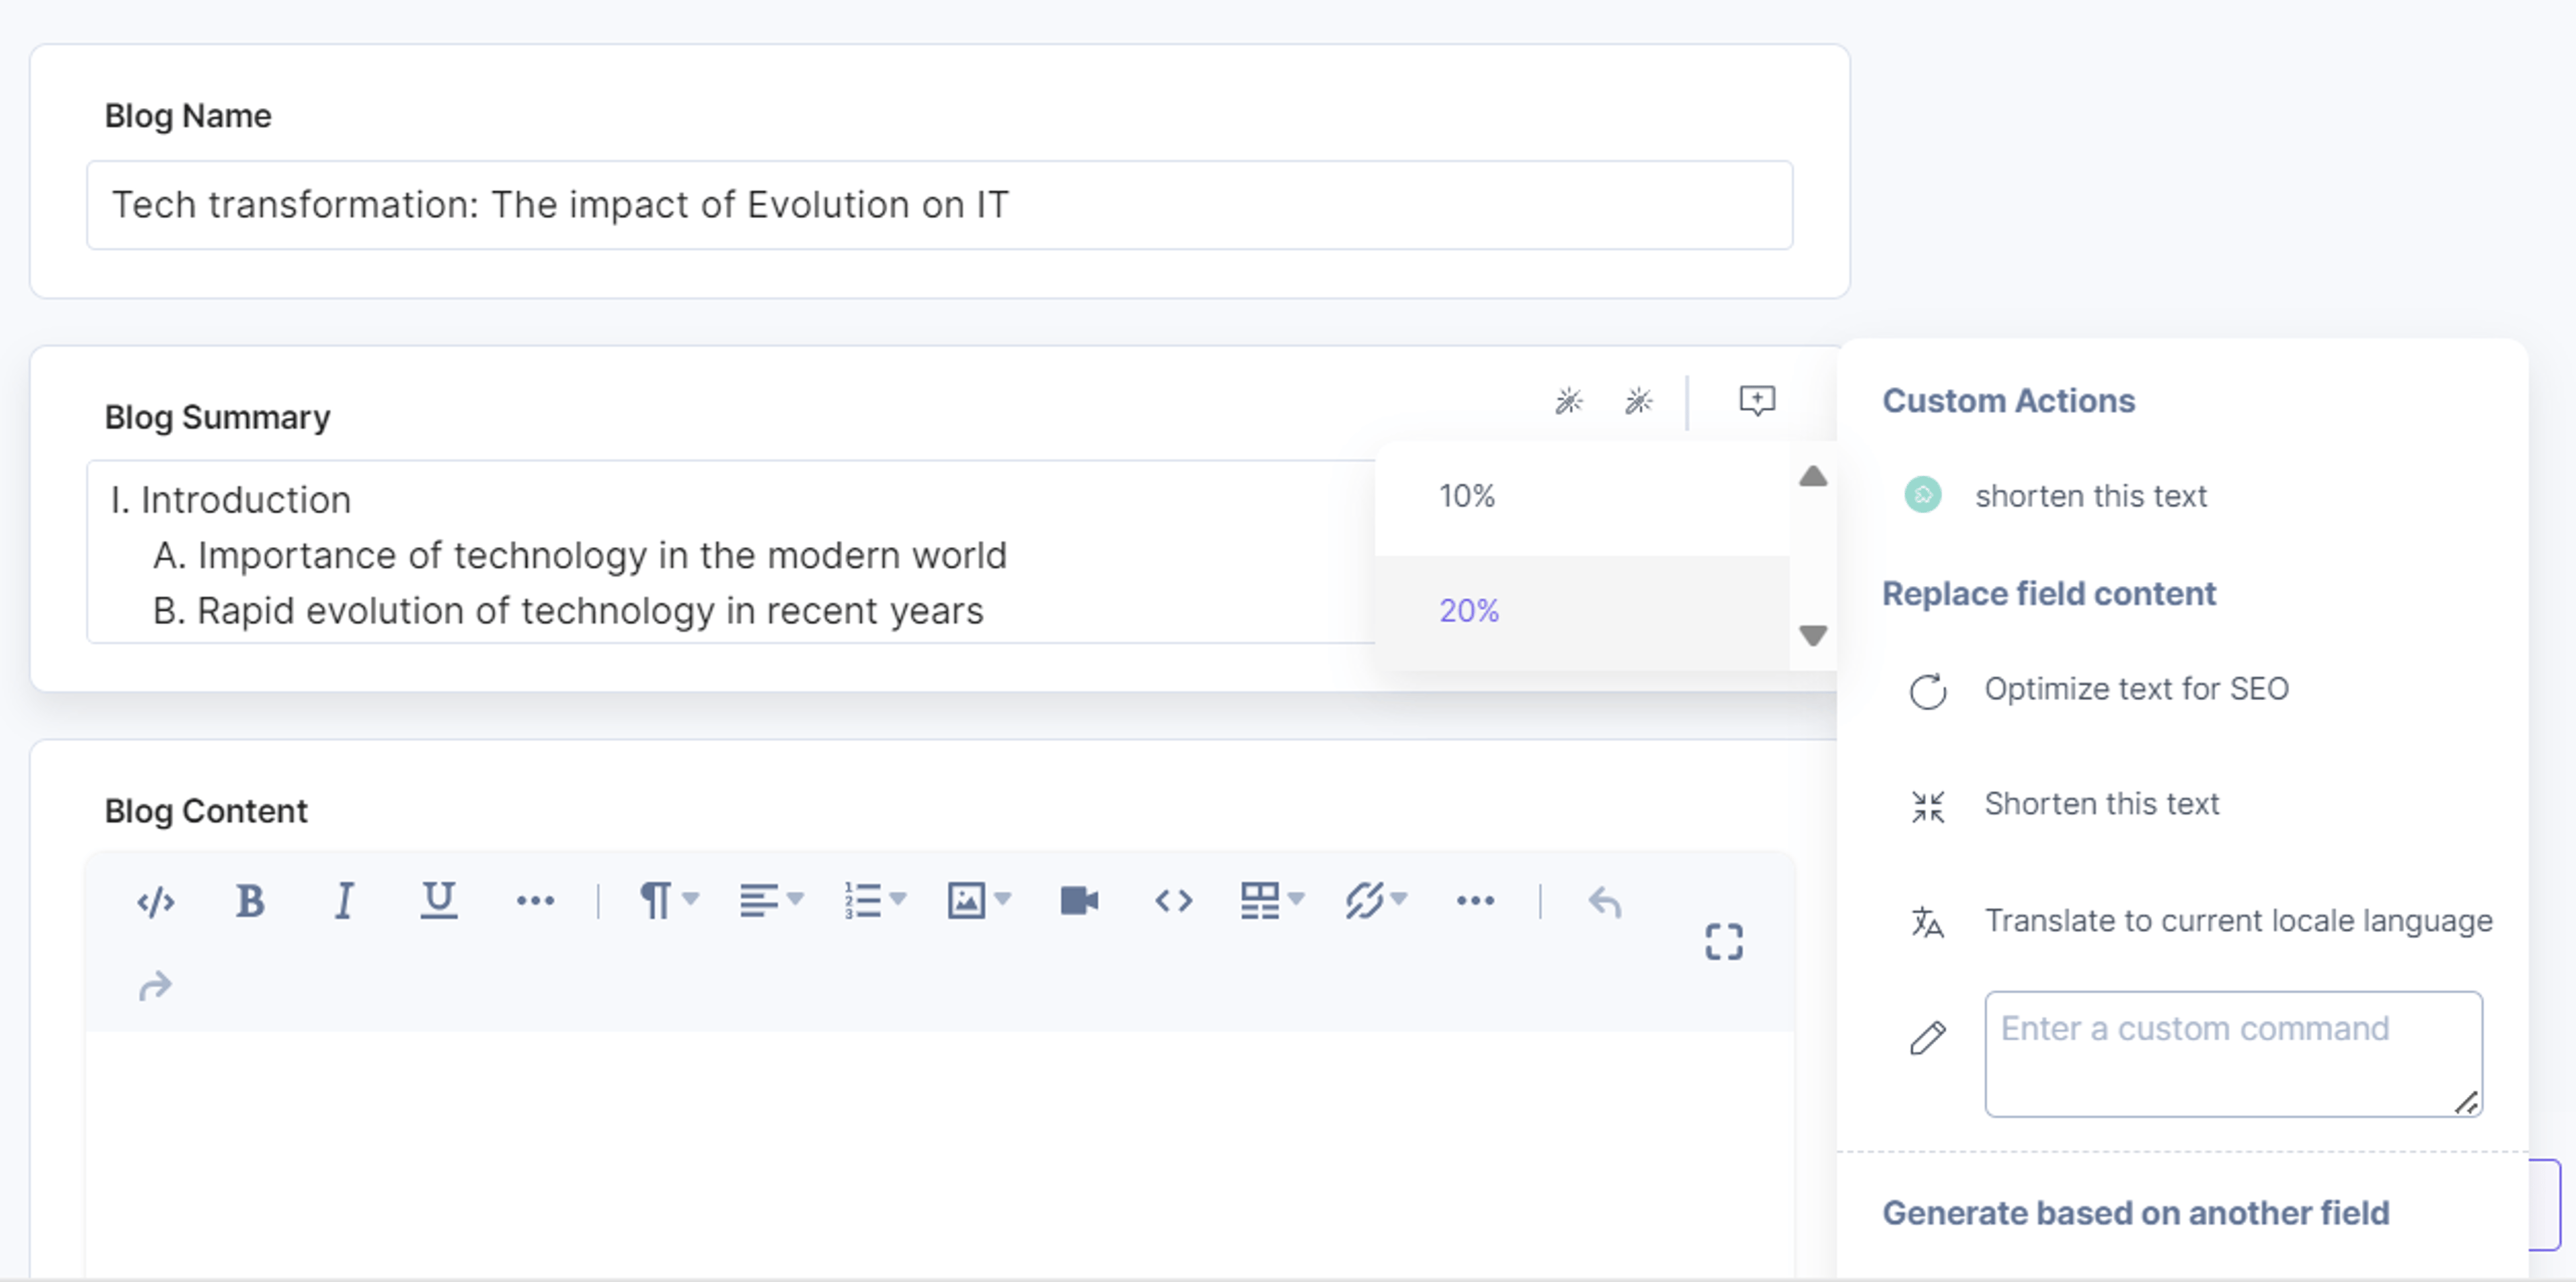Screen dimensions: 2576x1282
Task: Open the paragraph format dropdown
Action: click(x=668, y=901)
